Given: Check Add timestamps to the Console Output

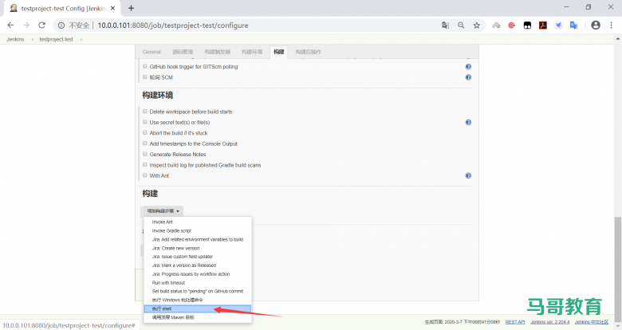Looking at the screenshot, I should pos(145,143).
